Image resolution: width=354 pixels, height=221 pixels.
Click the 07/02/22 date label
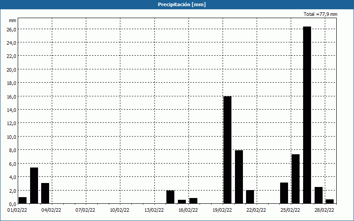(x=85, y=210)
